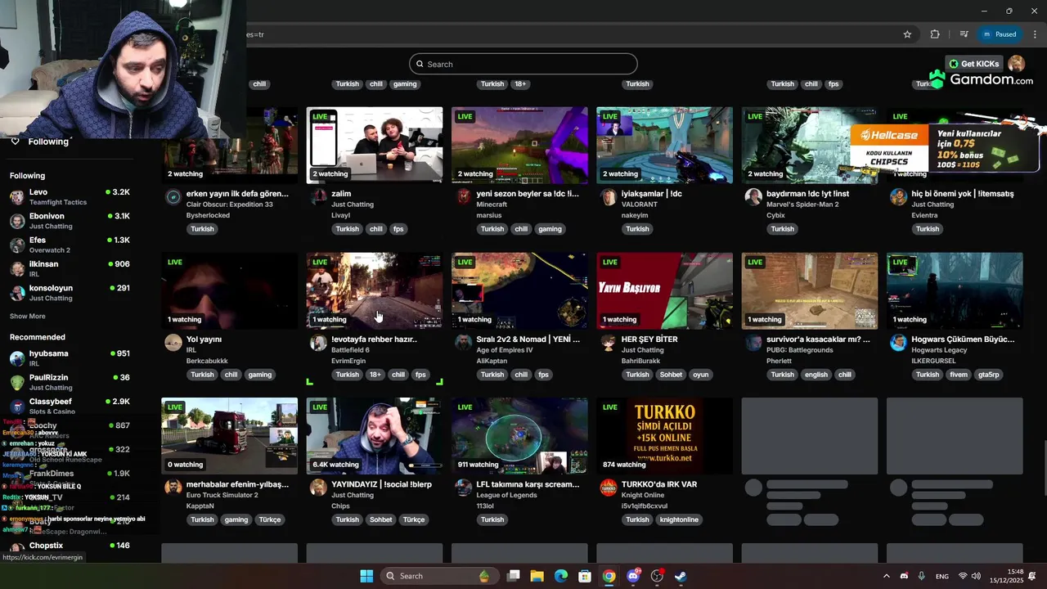Image resolution: width=1047 pixels, height=589 pixels.
Task: Open the Euro Truck Simulator stream thumbnail
Action: [x=230, y=435]
